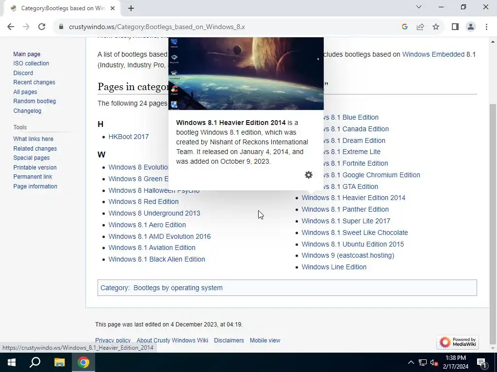
Task: Open Bootlegs by operating system category
Action: pyautogui.click(x=178, y=288)
